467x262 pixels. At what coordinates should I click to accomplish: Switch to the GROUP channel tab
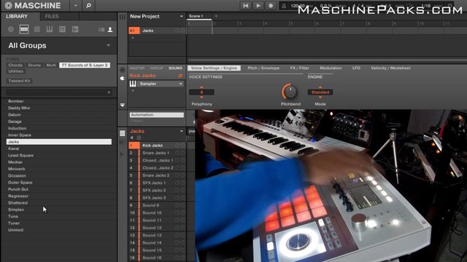[x=156, y=68]
